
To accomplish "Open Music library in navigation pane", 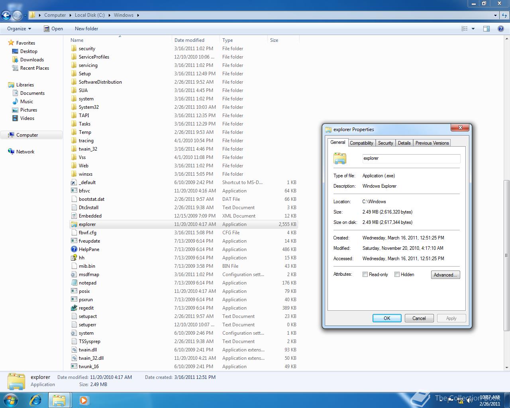I will (x=27, y=102).
